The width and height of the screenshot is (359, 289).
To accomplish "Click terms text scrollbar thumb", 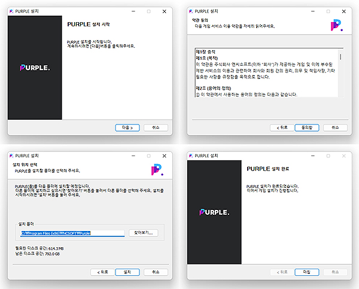I will (x=340, y=57).
